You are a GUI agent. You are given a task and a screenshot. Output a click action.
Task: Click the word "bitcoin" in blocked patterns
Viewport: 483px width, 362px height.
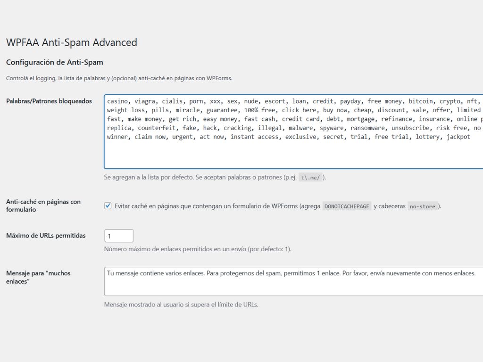pyautogui.click(x=422, y=101)
